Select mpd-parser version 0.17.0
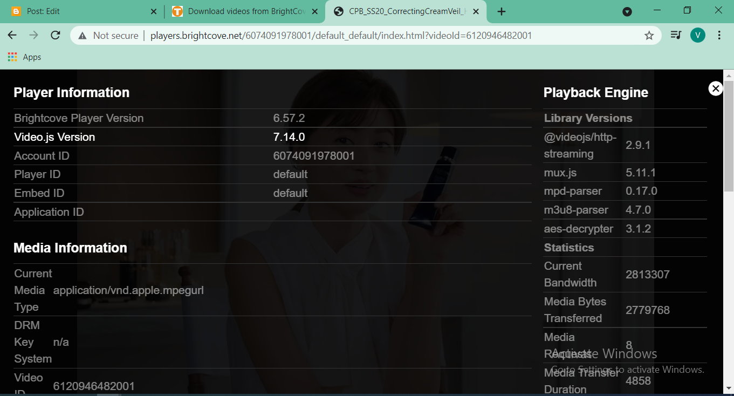The height and width of the screenshot is (396, 734). point(641,191)
